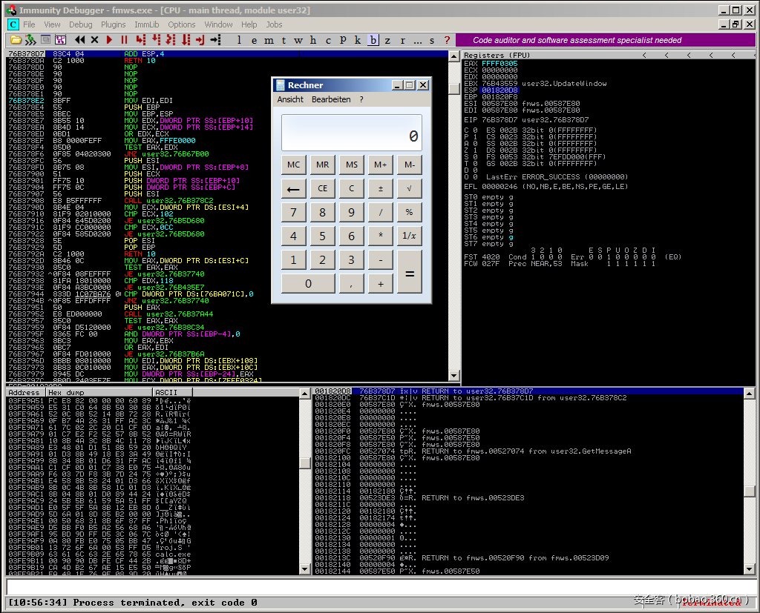Expand the Debug menu
This screenshot has height=613, width=760.
click(x=81, y=24)
